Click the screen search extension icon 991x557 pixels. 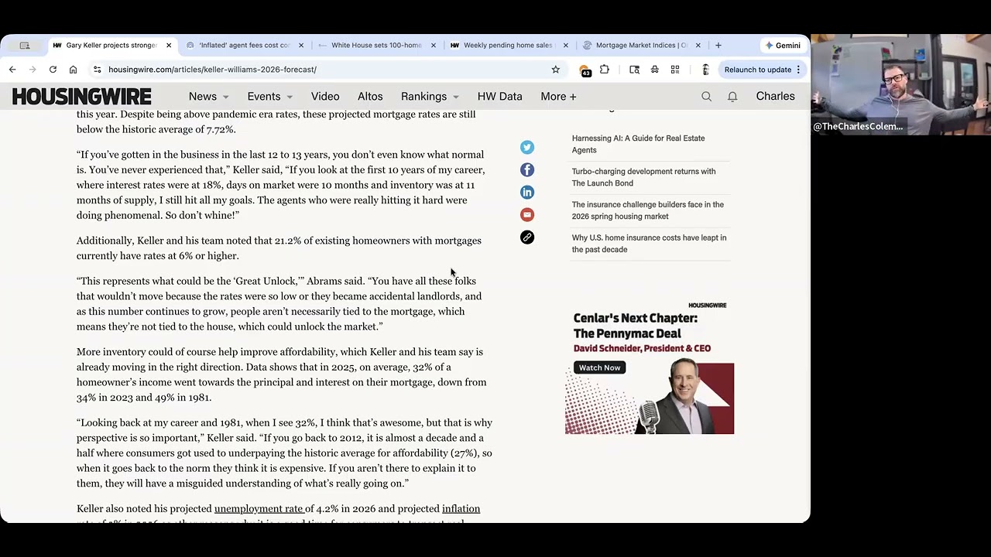tap(635, 70)
